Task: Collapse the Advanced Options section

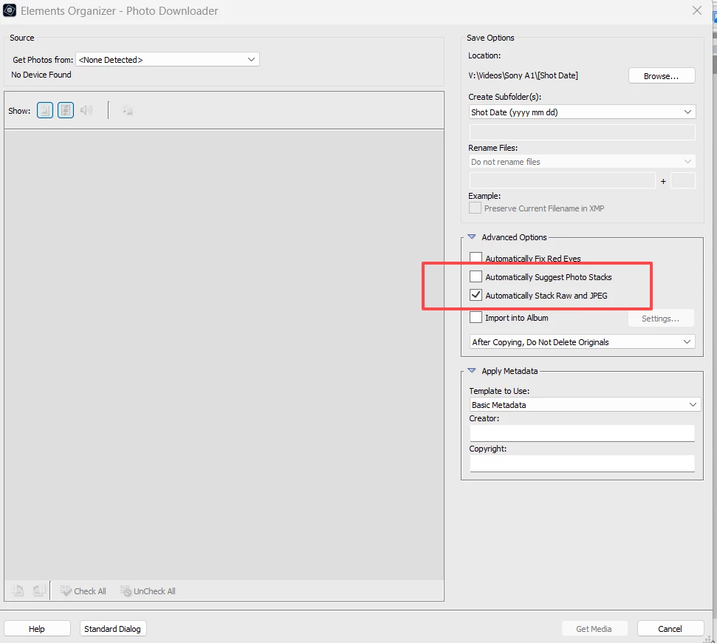Action: 471,237
